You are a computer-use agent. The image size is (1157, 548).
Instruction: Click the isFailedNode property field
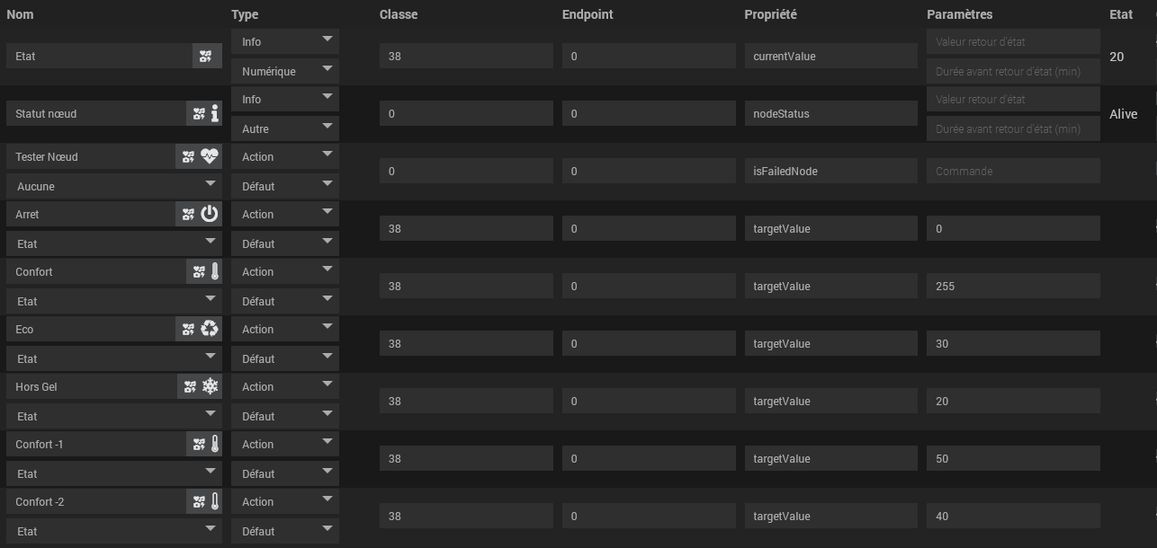831,171
